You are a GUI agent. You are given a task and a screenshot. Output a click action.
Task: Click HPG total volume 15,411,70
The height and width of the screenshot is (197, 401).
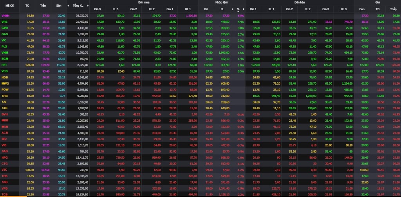coord(82,157)
